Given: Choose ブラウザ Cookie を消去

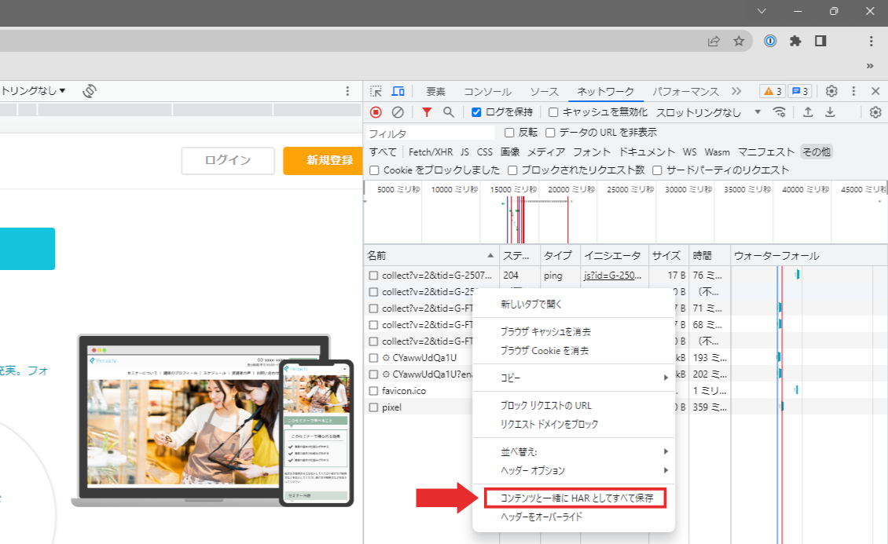Looking at the screenshot, I should coord(574,351).
